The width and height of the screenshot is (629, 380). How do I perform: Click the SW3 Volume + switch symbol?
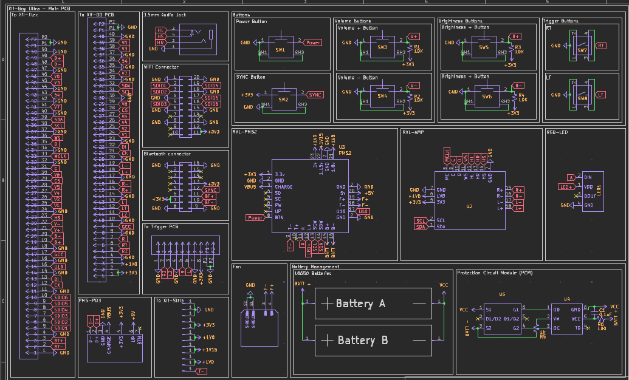[383, 47]
